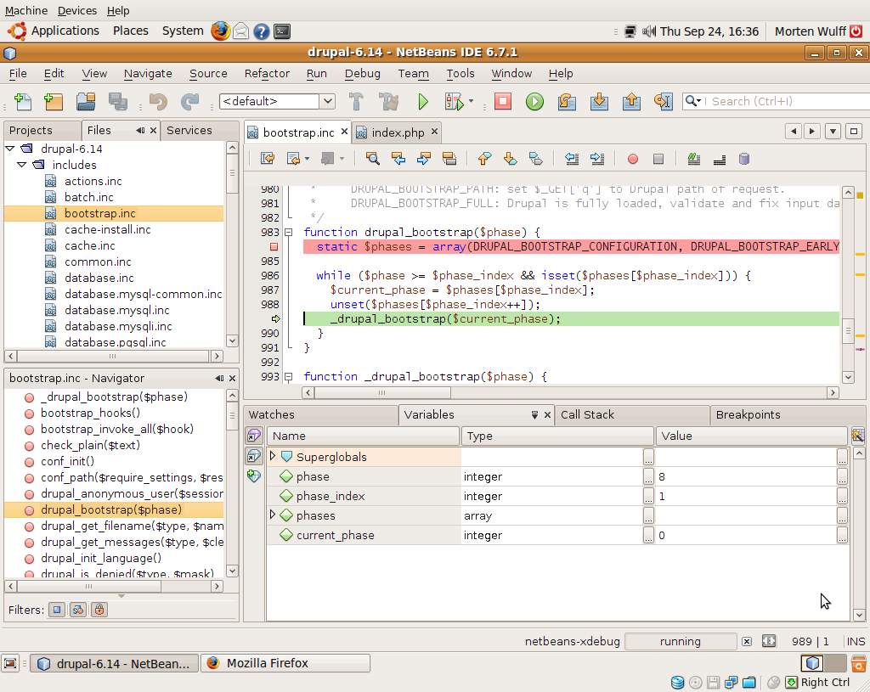The image size is (870, 692).
Task: Click the Clean and Build icon
Action: coord(389,102)
